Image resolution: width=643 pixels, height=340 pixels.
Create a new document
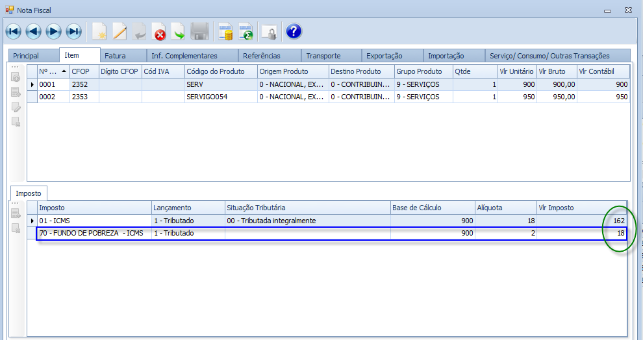coord(99,31)
